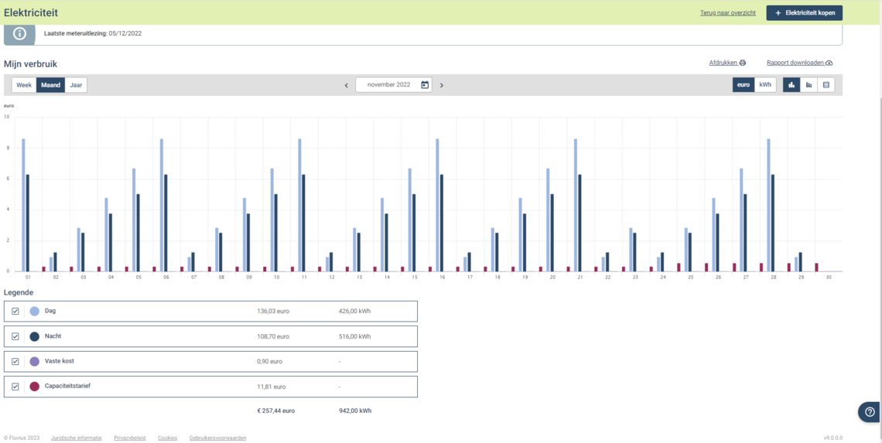Click the crimson Capaciteitstarief color swatch
The width and height of the screenshot is (882, 443).
point(34,387)
